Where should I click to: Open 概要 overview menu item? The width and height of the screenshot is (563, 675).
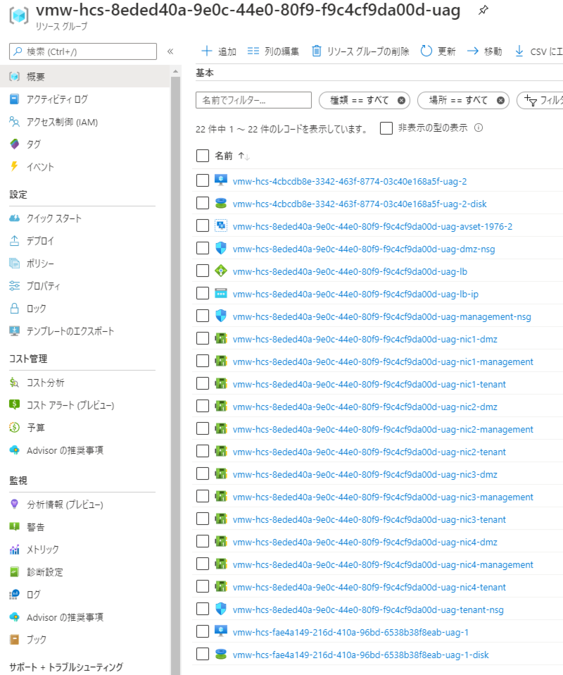click(85, 77)
